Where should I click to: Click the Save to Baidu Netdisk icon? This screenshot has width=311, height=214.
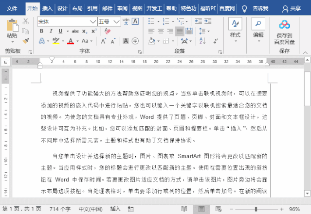pyautogui.click(x=284, y=25)
